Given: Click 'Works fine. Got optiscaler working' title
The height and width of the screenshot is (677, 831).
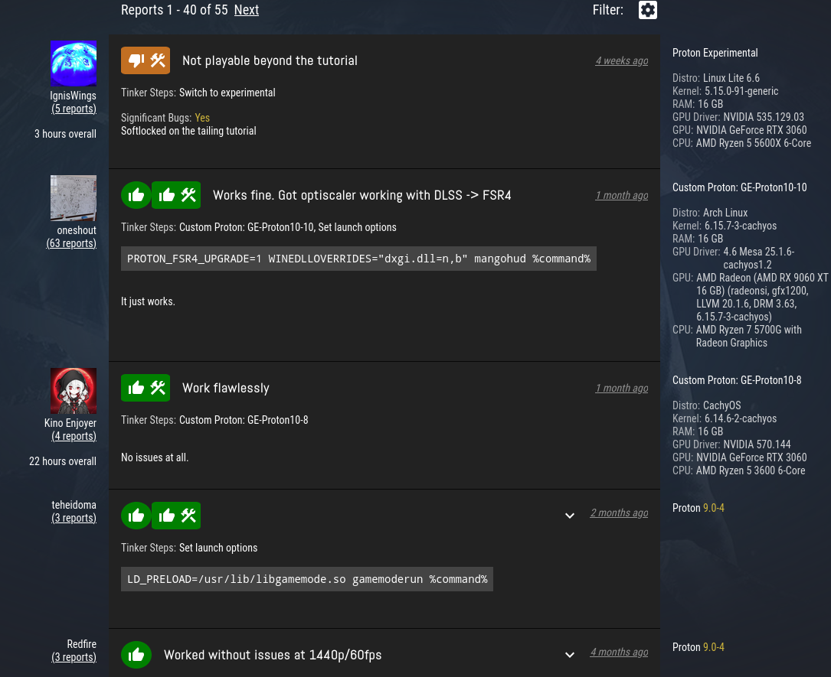Looking at the screenshot, I should [x=362, y=195].
